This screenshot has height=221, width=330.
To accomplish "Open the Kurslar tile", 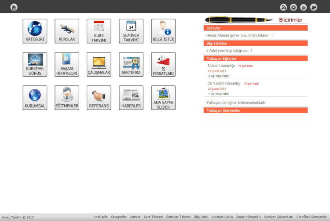I will pos(67,31).
